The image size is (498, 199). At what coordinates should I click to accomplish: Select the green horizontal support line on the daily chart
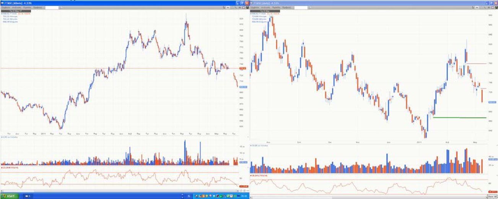pos(459,118)
